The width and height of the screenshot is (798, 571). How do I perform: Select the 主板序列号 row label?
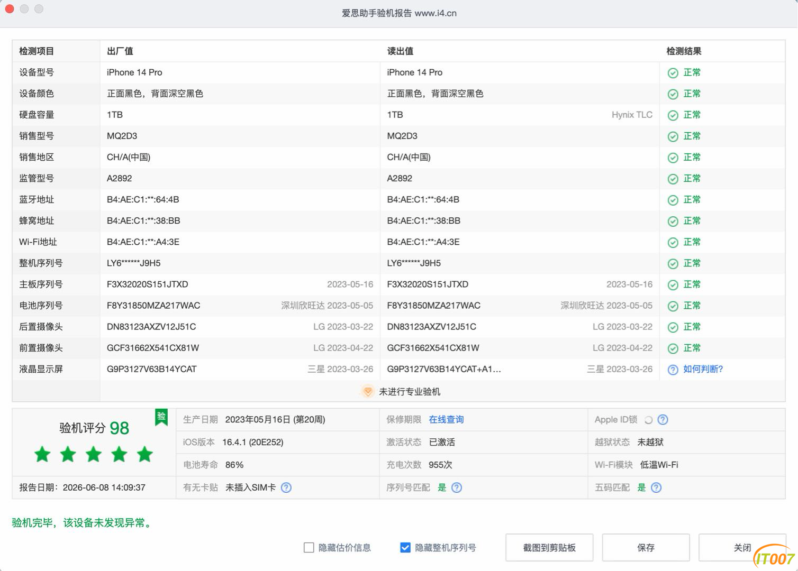tap(41, 284)
